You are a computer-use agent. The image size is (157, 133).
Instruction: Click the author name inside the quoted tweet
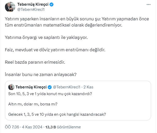(x=31, y=87)
